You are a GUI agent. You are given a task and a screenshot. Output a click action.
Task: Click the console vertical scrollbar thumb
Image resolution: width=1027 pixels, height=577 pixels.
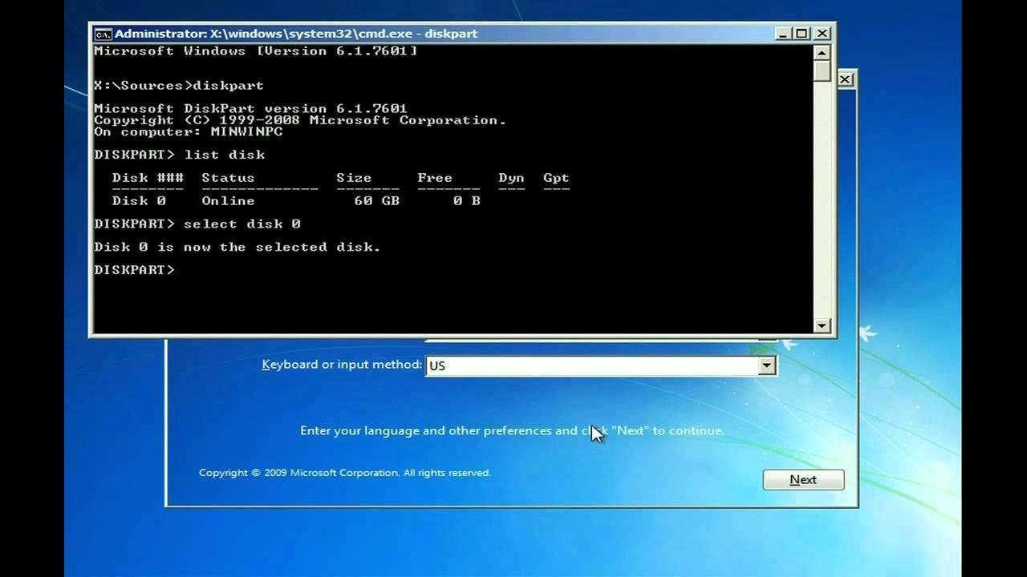(x=822, y=71)
